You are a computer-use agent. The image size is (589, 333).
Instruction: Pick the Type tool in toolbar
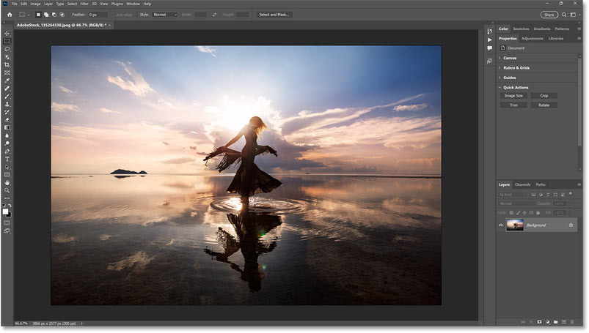click(7, 159)
